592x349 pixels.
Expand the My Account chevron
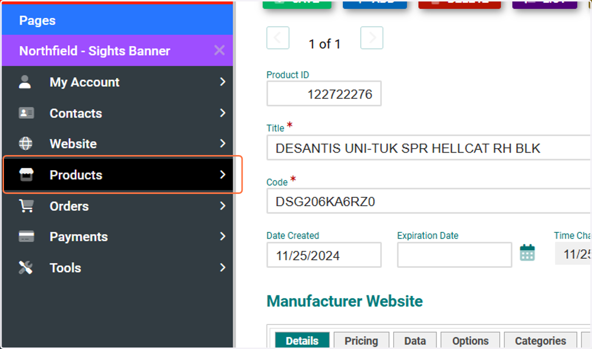tap(222, 82)
